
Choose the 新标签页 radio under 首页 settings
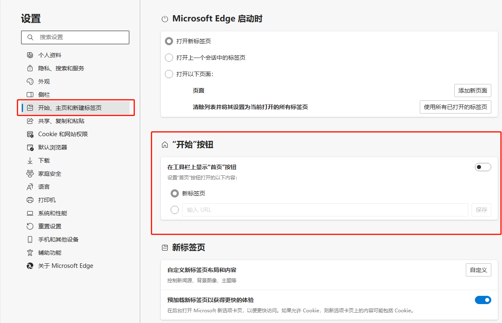pyautogui.click(x=174, y=193)
